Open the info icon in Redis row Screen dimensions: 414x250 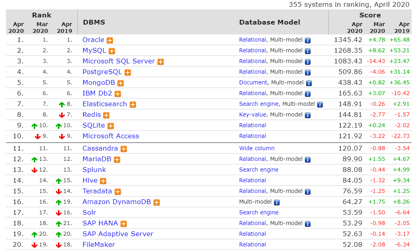[x=308, y=115]
